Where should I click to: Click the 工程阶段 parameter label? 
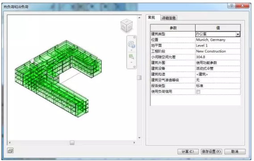click(x=158, y=51)
